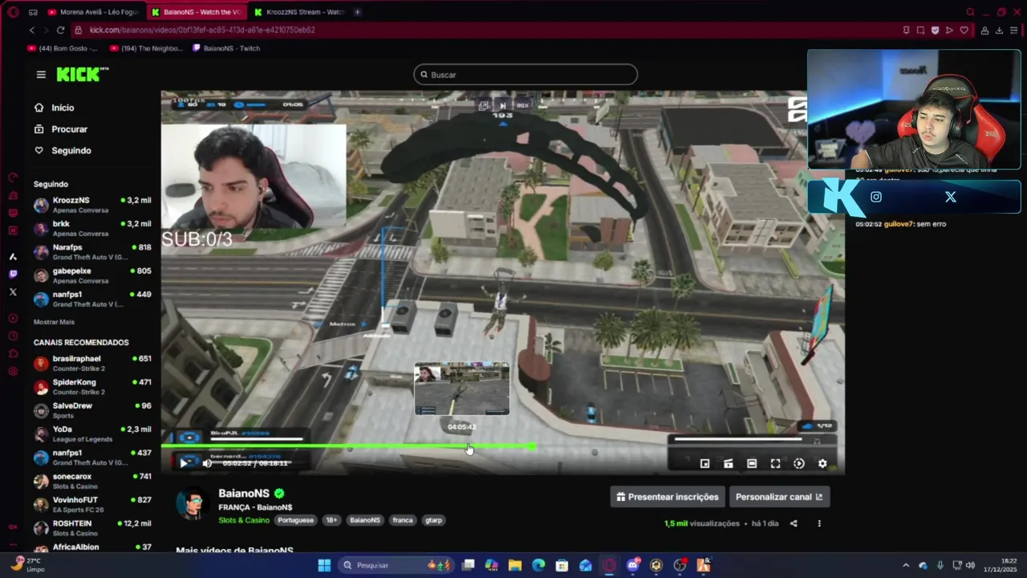Switch player to theater mode

(752, 463)
